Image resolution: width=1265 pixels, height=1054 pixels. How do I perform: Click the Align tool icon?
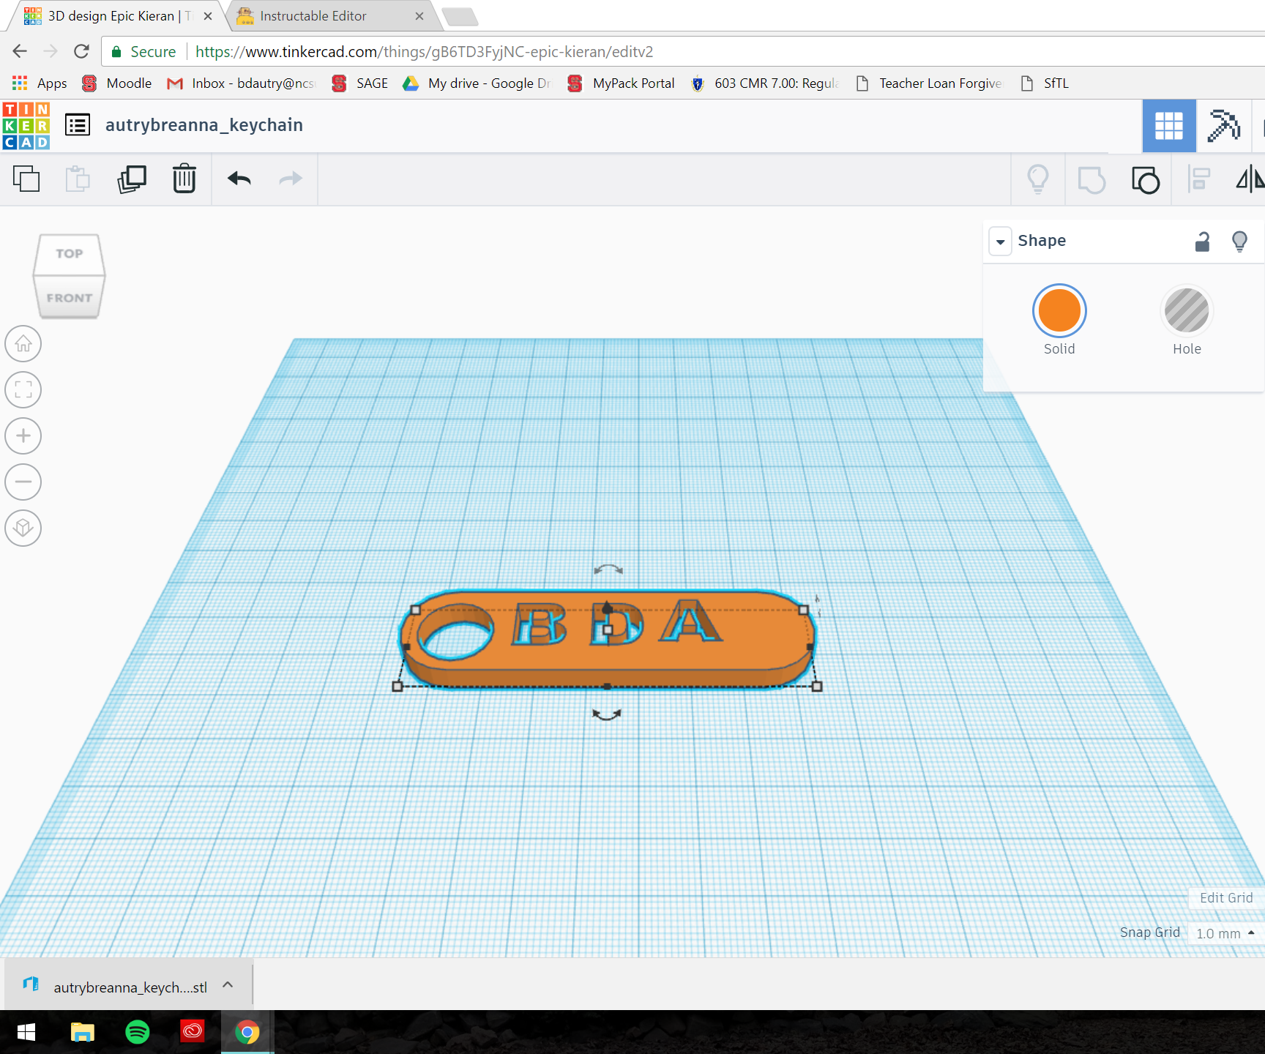[1199, 179]
